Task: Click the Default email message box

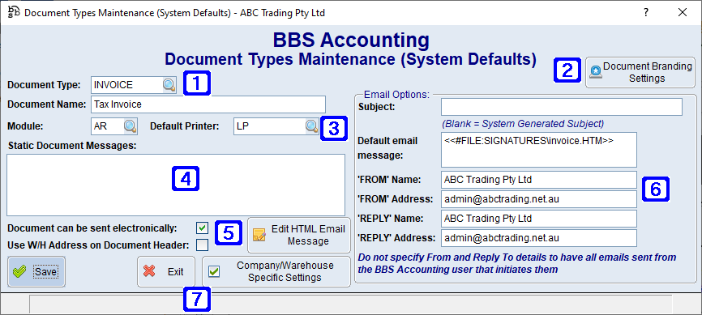Action: coord(538,150)
